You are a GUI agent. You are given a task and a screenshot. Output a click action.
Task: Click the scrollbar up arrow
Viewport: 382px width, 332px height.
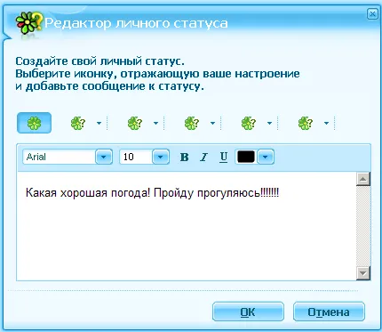(363, 179)
